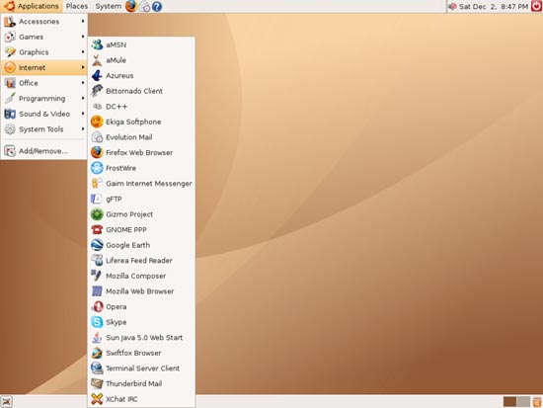Click the Firefox Web Browser icon in submenu
The width and height of the screenshot is (543, 408).
click(97, 152)
